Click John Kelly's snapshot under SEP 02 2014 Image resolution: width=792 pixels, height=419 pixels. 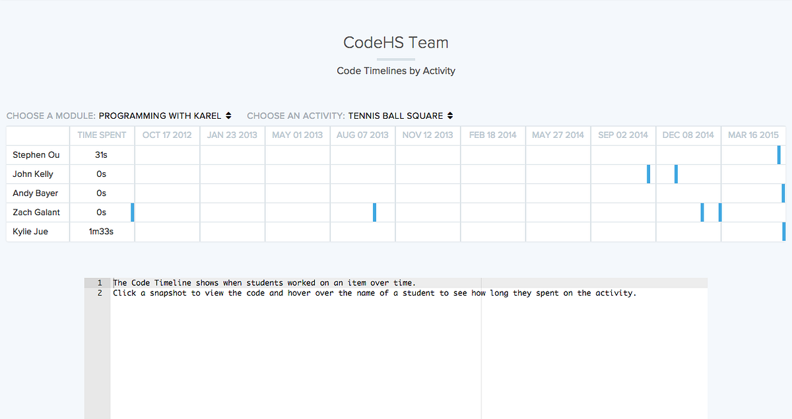(x=649, y=174)
